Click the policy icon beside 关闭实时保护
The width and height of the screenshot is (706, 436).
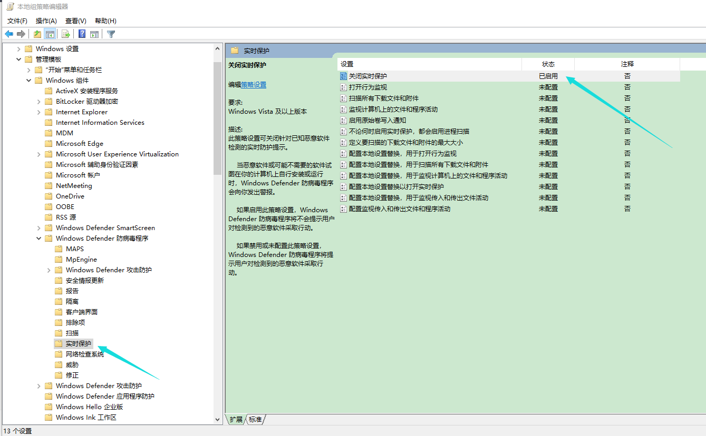click(x=344, y=76)
